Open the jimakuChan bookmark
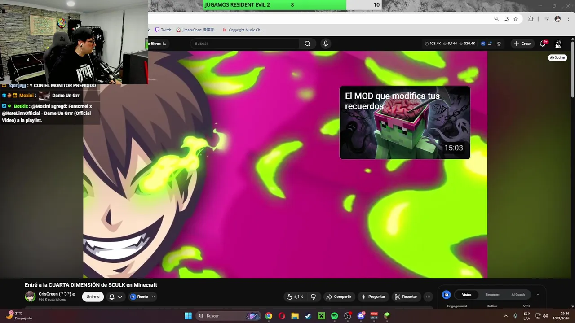Viewport: 575px width, 323px height. pos(196,30)
